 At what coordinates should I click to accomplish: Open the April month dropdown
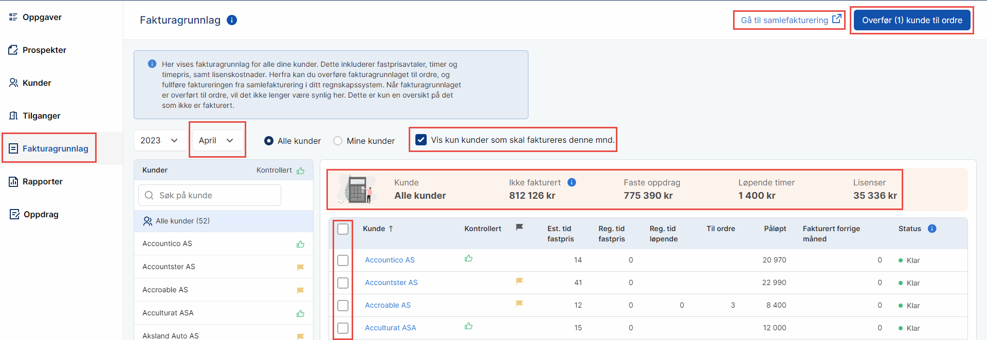[216, 140]
